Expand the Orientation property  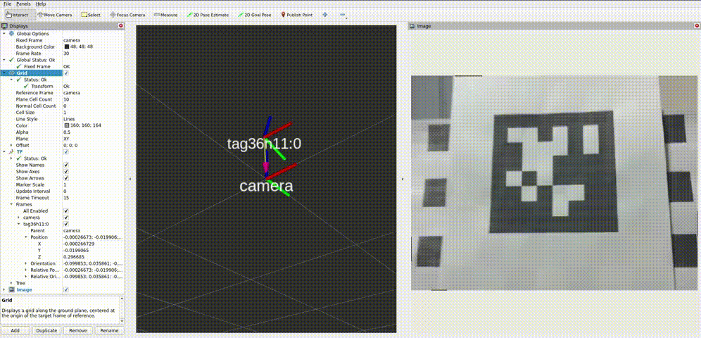click(25, 263)
